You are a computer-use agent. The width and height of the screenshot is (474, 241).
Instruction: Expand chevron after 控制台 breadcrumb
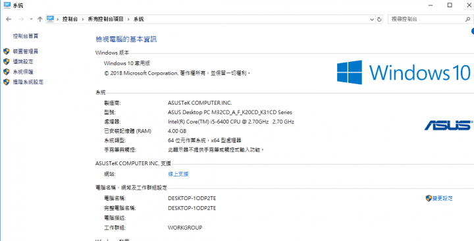[83, 19]
